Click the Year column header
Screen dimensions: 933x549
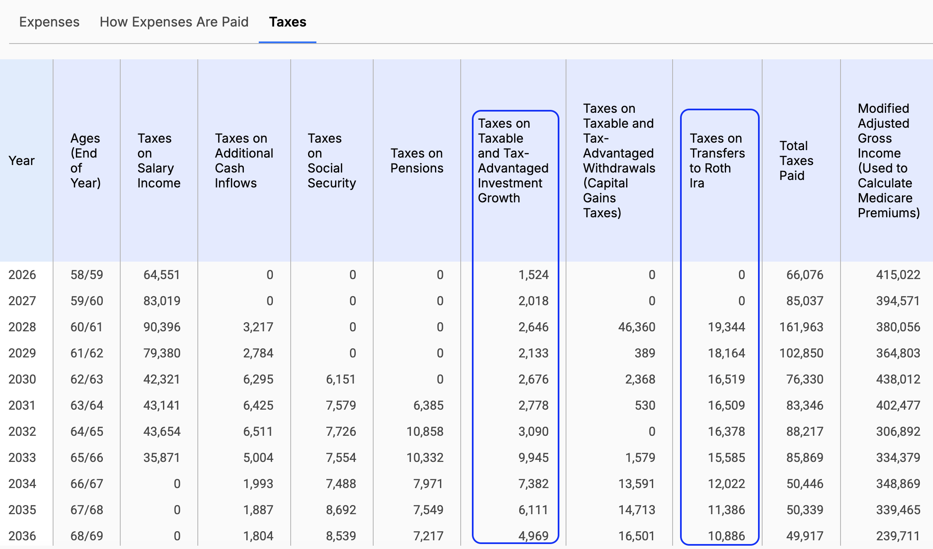point(22,160)
